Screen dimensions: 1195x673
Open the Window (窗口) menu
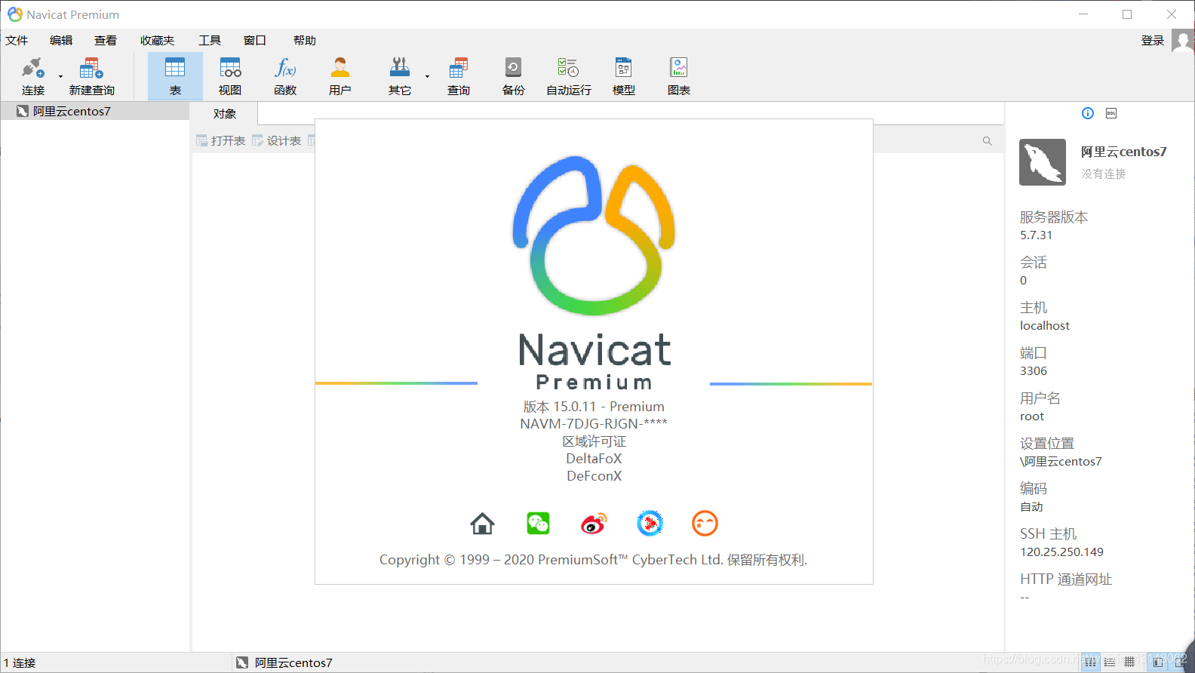tap(255, 41)
